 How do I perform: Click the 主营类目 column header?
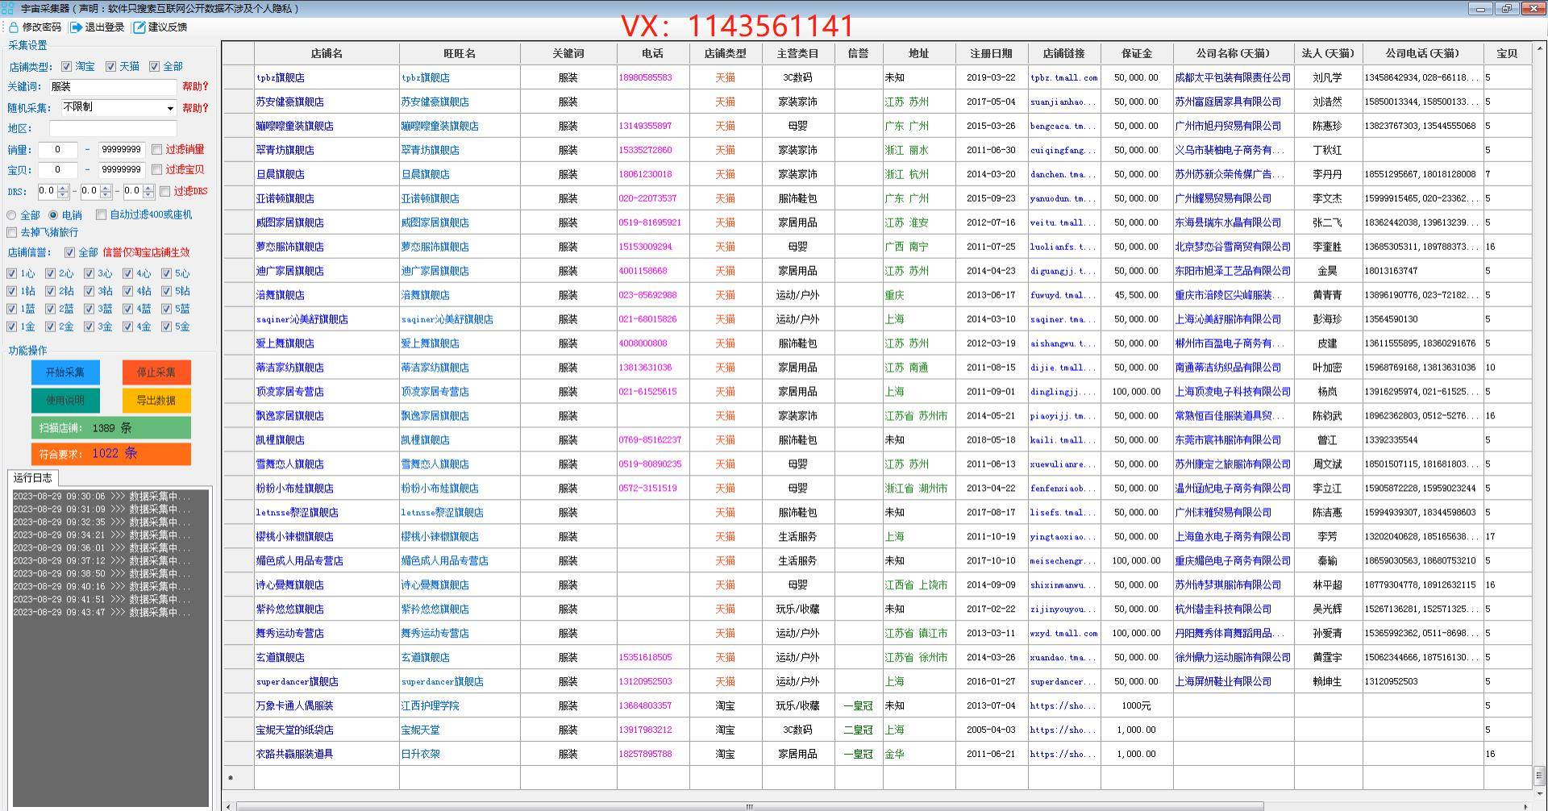click(x=797, y=53)
